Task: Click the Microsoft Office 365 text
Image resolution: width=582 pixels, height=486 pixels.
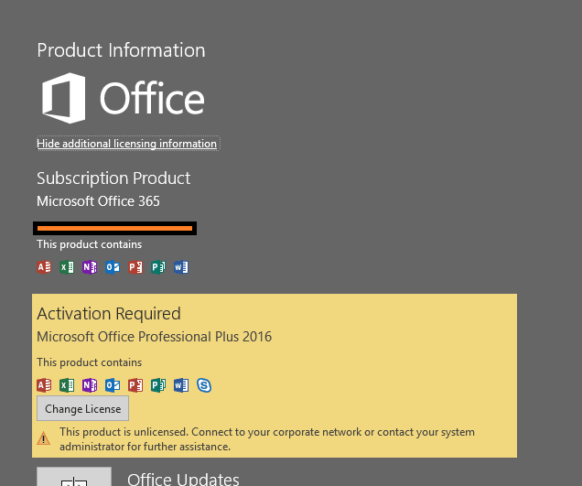Action: click(x=98, y=201)
